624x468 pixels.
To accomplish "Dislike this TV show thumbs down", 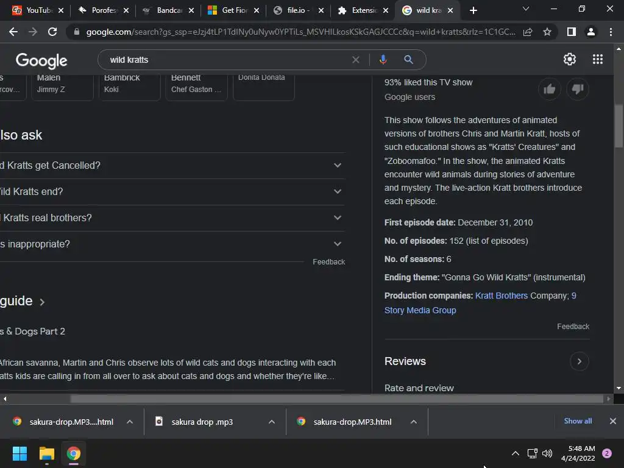I will 578,89.
